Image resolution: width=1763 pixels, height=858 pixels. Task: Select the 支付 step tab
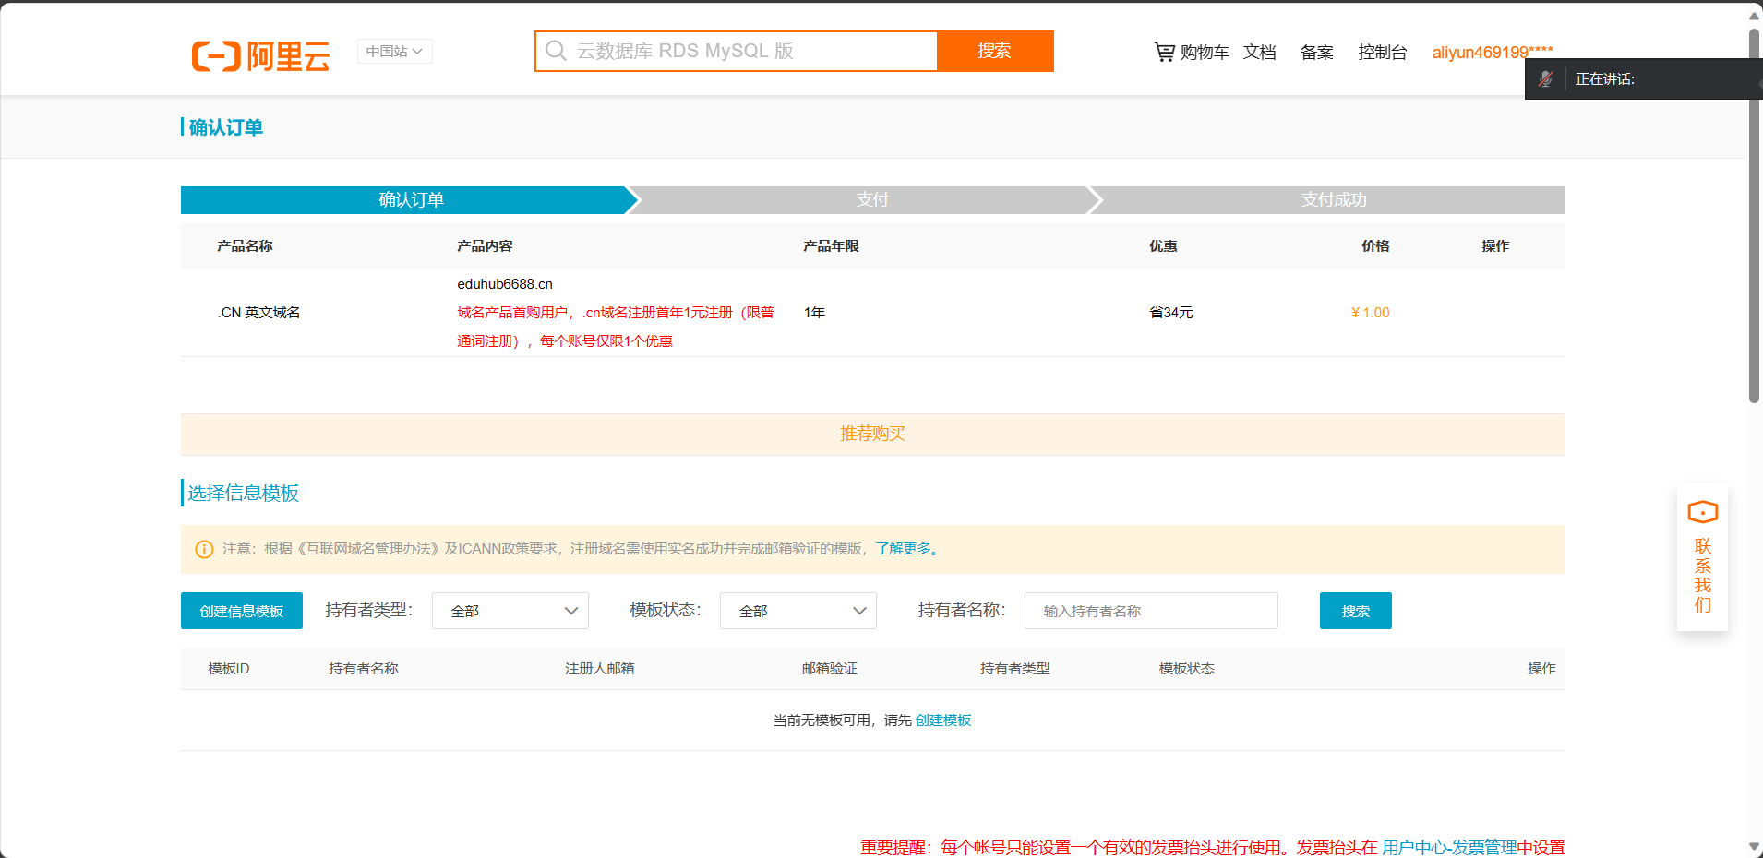point(872,200)
